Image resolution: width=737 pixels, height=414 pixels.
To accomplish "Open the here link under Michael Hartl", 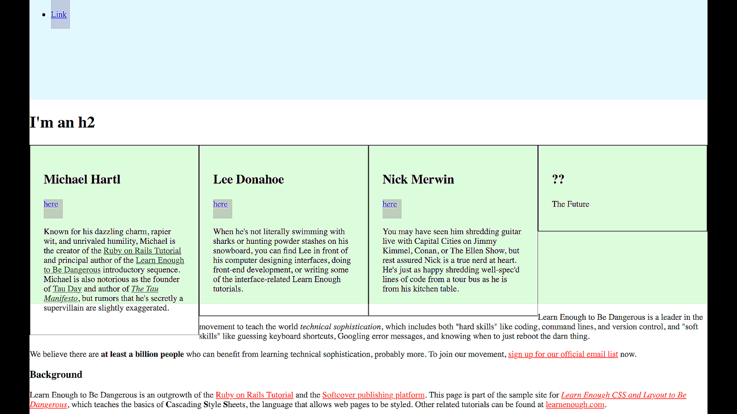I will click(51, 204).
